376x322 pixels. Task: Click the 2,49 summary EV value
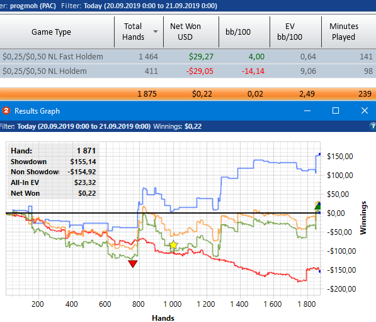pos(307,94)
